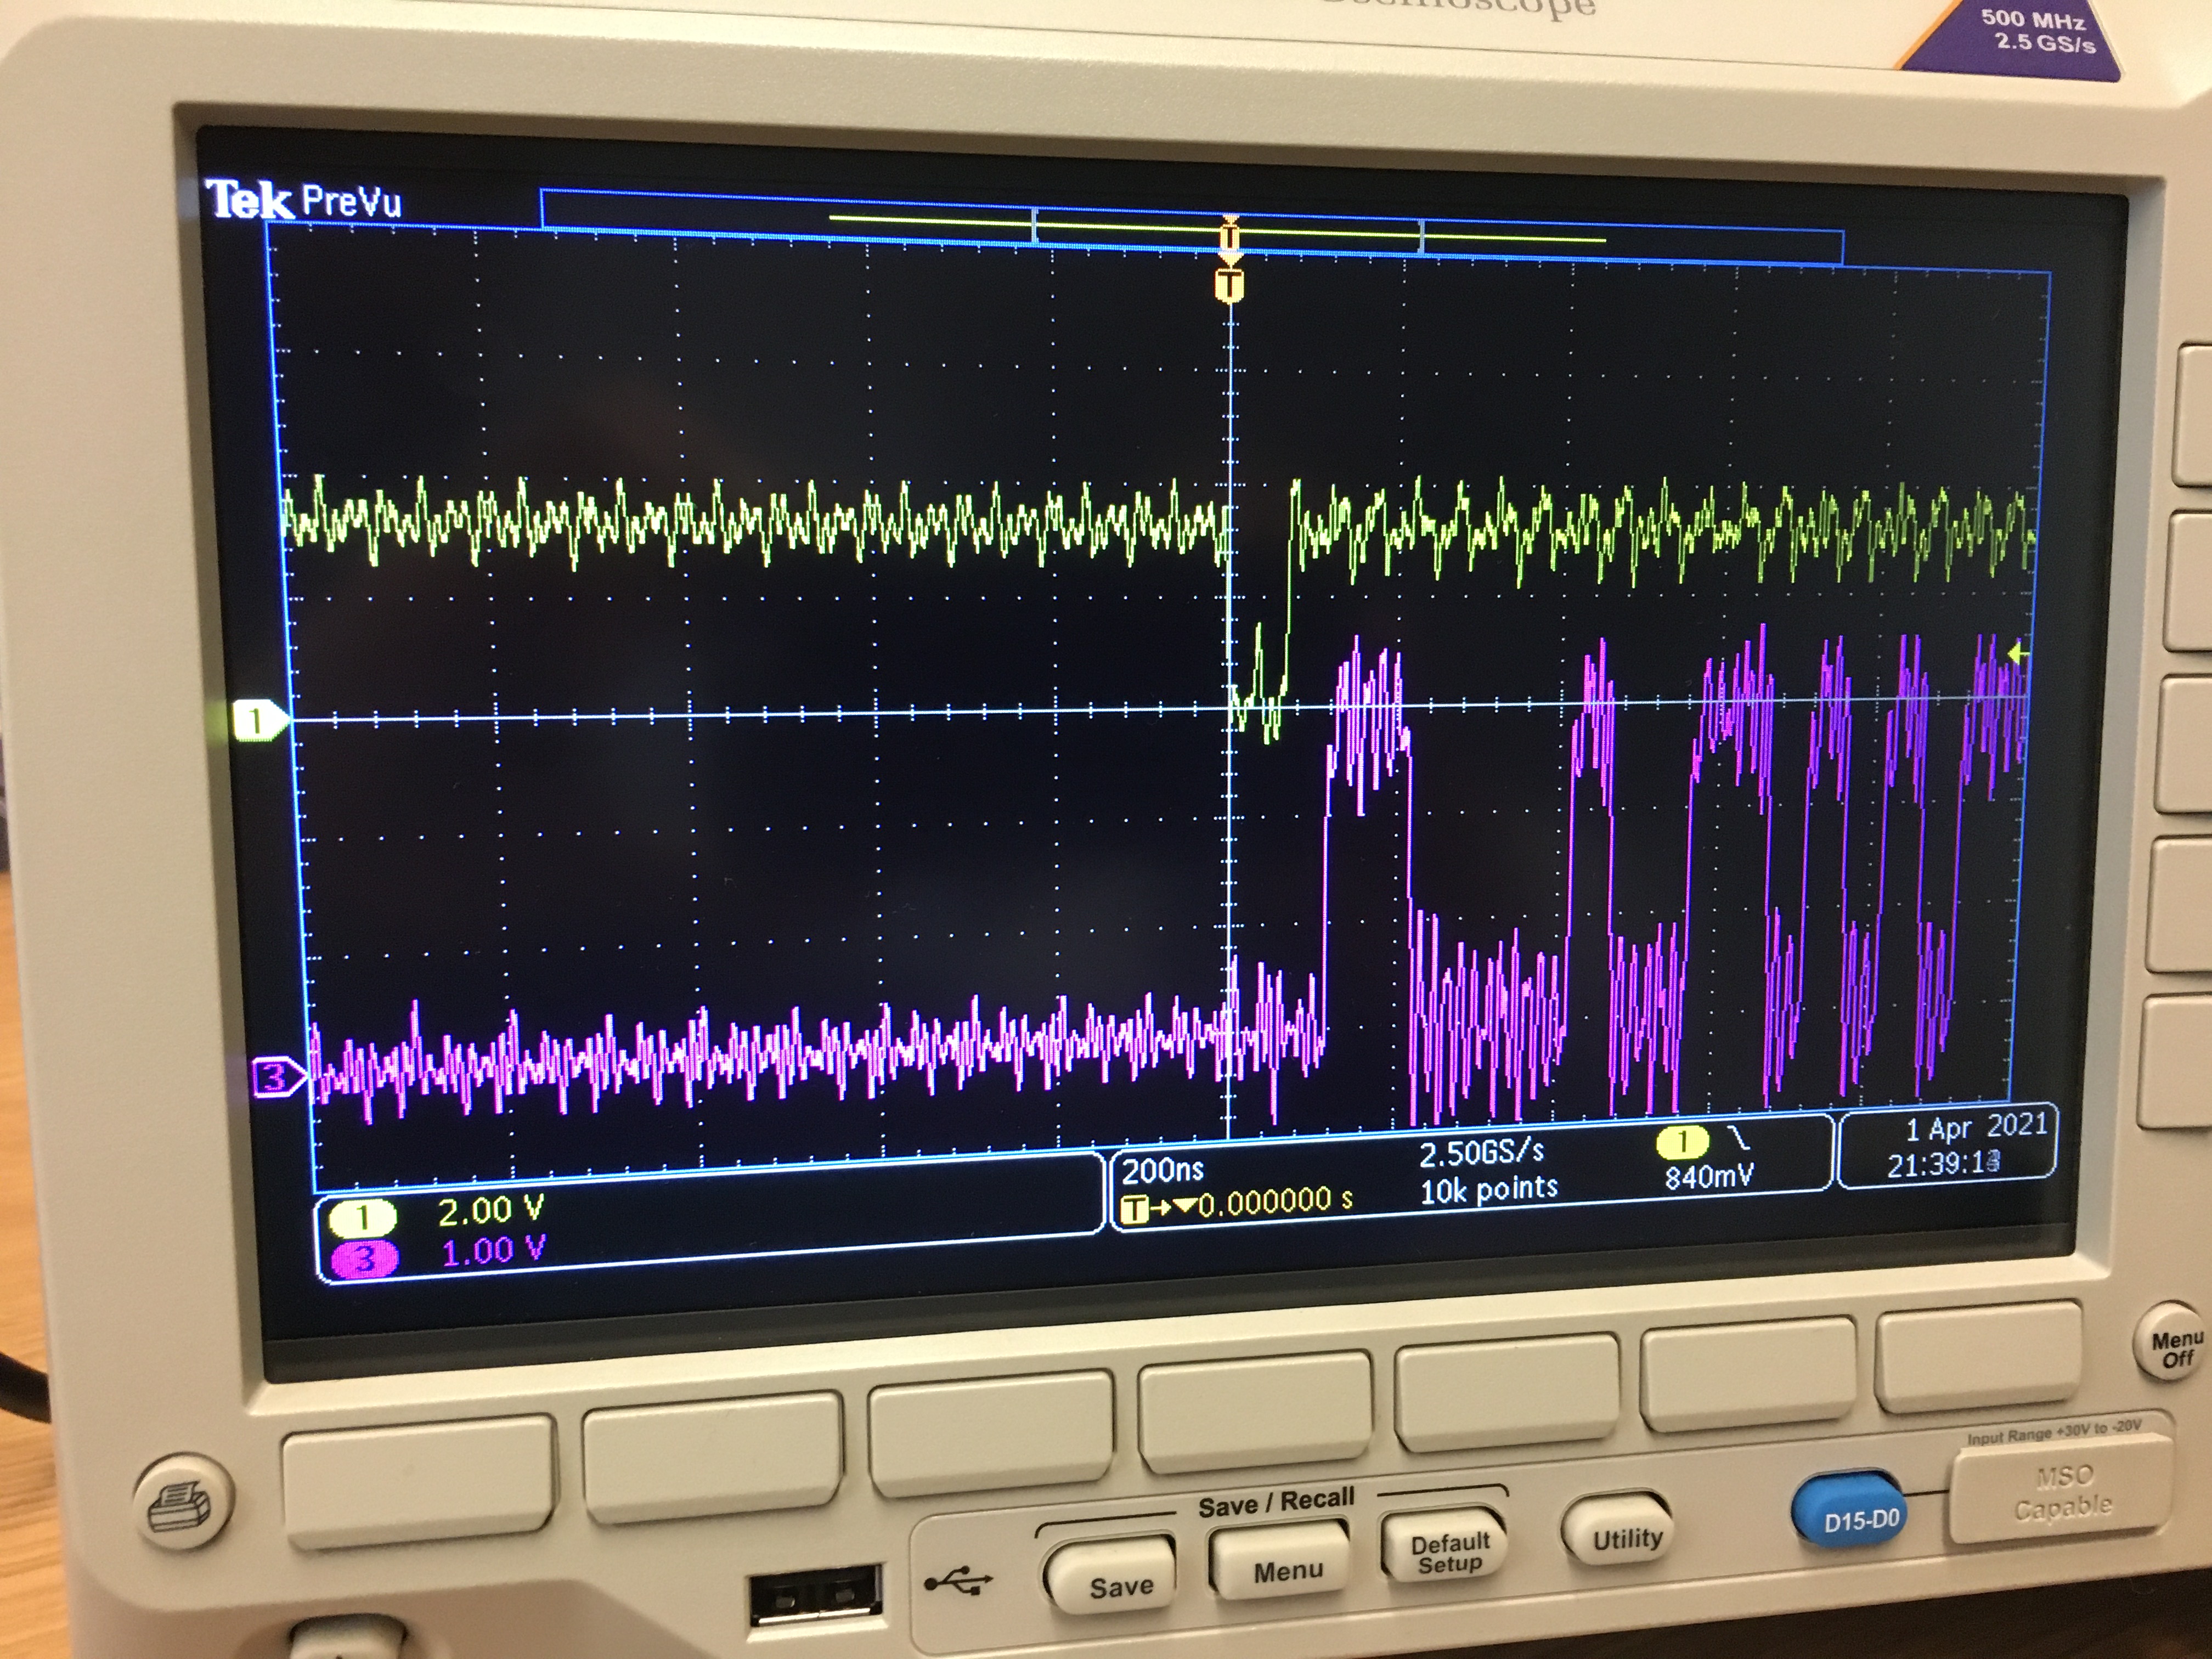This screenshot has width=2212, height=1659.
Task: Tap the 200ns timebase readout
Action: tap(1163, 1170)
